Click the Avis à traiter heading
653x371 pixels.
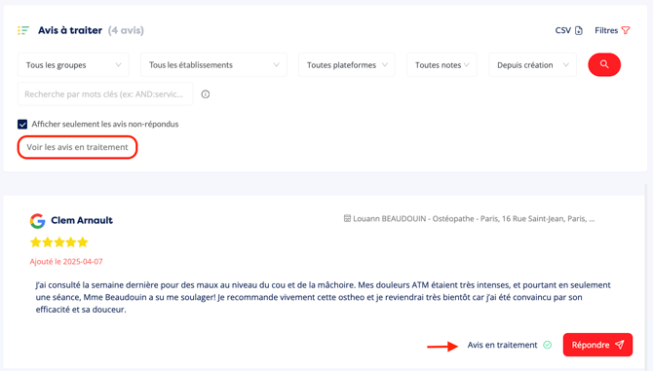coord(70,30)
